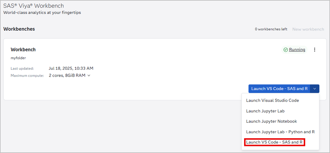Click the Jul 18, 2025 last updated timestamp

(x=71, y=68)
